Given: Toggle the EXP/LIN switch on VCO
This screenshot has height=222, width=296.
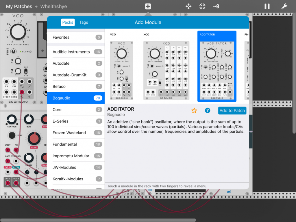Looking at the screenshot, I should coord(25,71).
